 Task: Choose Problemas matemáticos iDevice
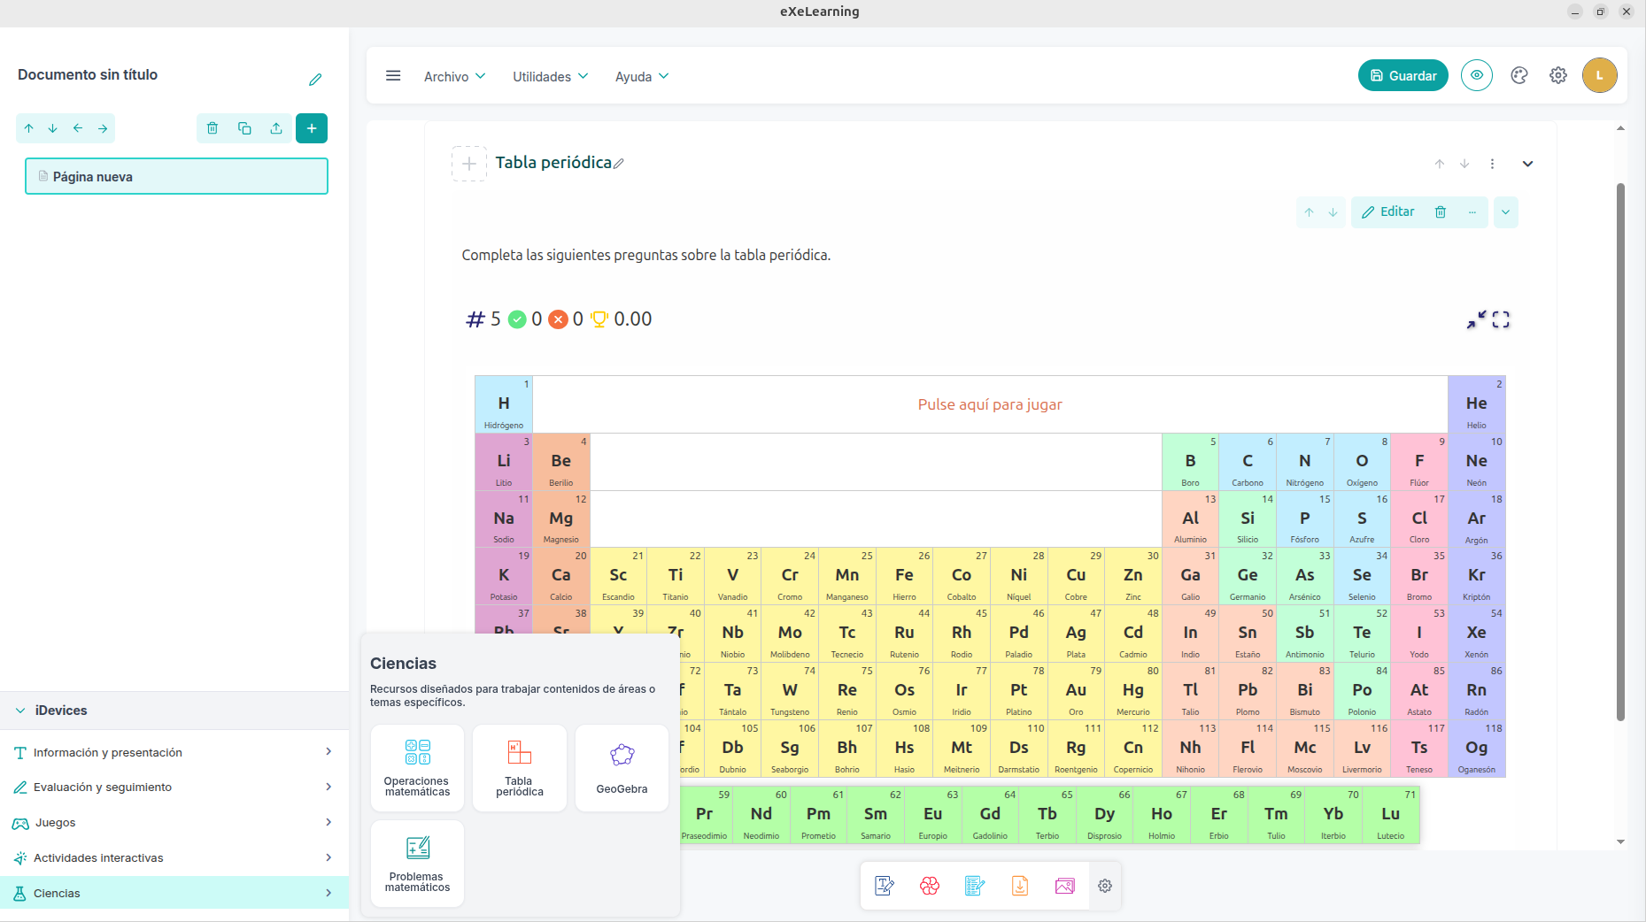417,863
